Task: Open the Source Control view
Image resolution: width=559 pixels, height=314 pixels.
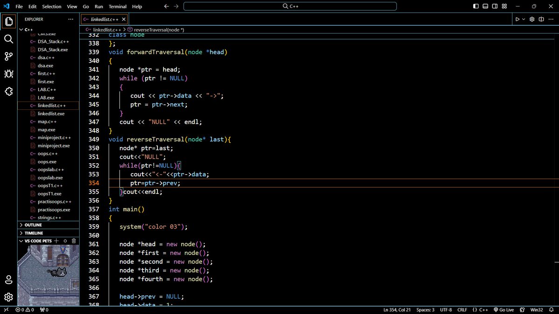Action: point(8,56)
